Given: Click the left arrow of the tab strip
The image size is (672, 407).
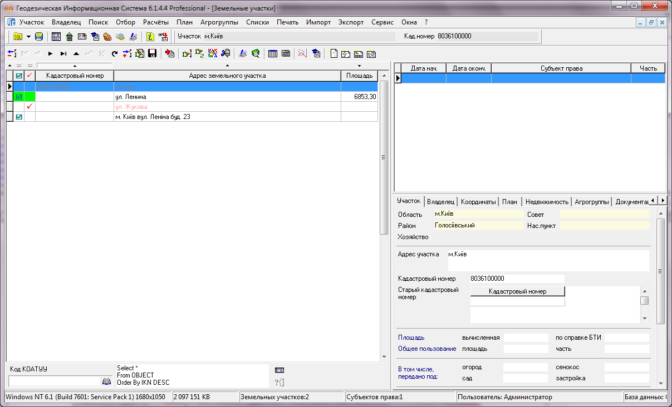Looking at the screenshot, I should coord(654,200).
